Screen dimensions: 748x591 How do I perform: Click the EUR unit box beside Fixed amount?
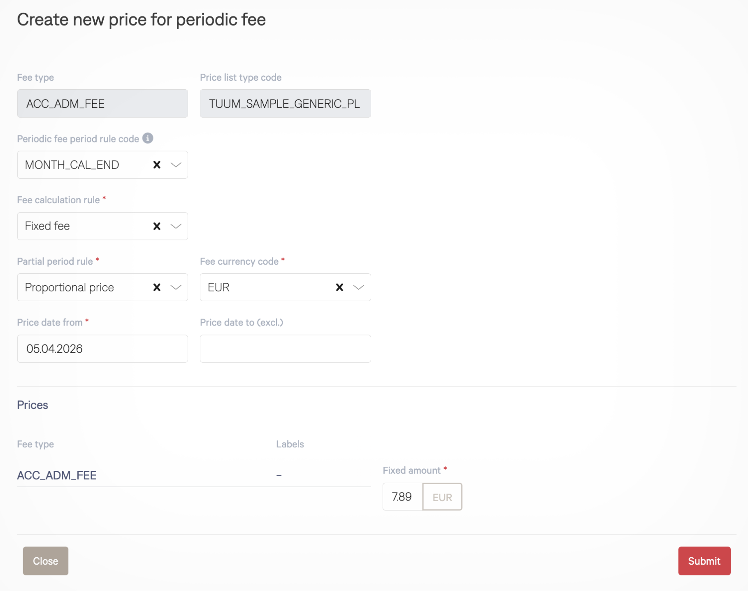pyautogui.click(x=442, y=497)
